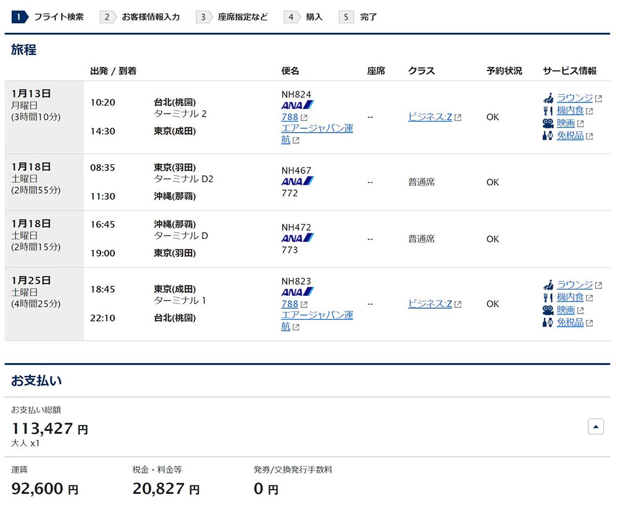Click the duty-free icon on the NH823 row
The height and width of the screenshot is (505, 618).
point(548,323)
